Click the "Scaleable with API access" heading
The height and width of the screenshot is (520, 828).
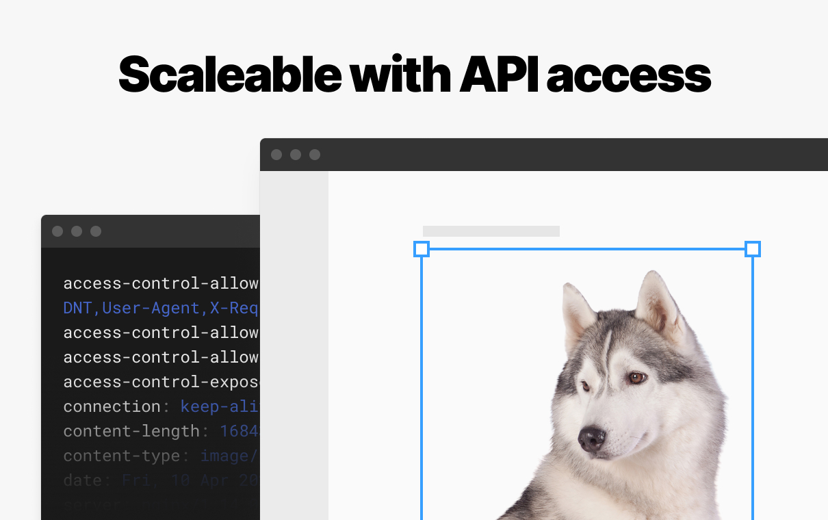pos(414,74)
